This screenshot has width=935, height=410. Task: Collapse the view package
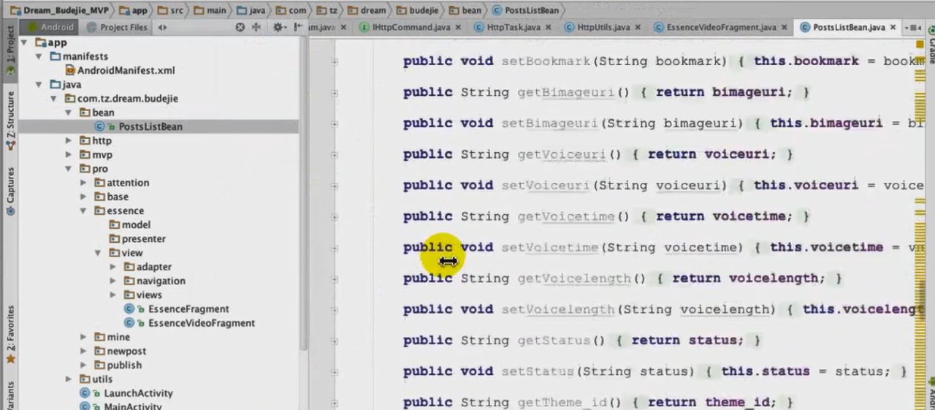point(98,253)
